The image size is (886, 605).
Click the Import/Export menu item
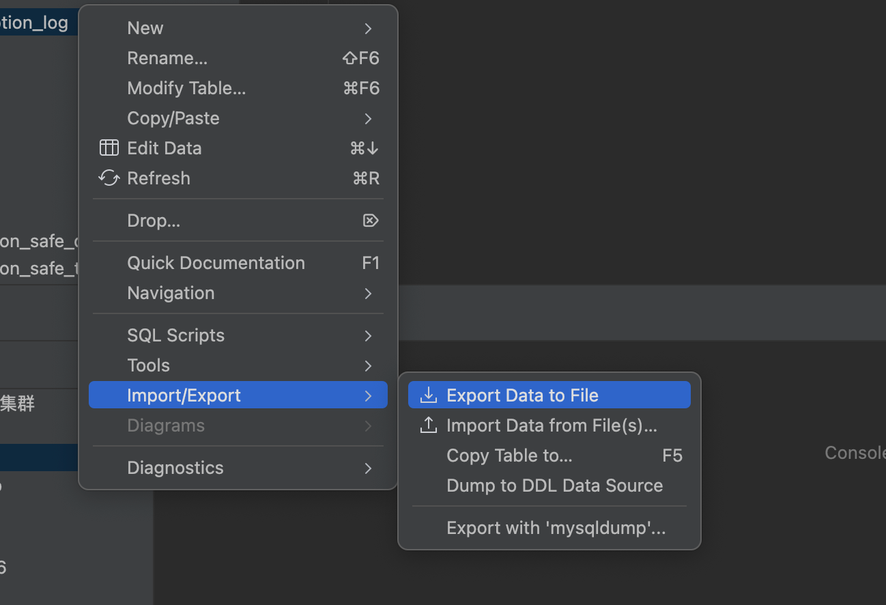tap(184, 395)
